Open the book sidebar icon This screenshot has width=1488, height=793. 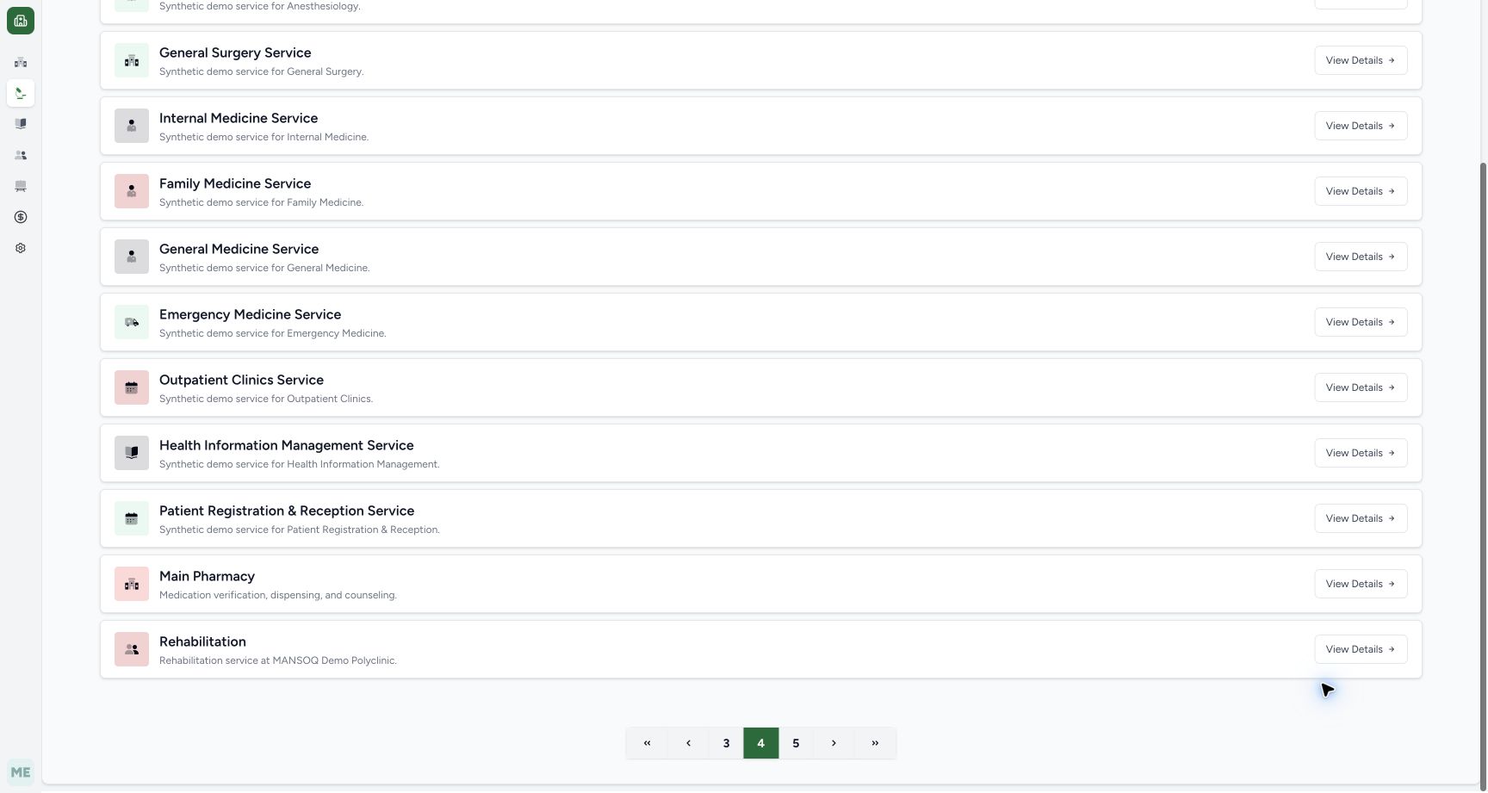(x=21, y=124)
